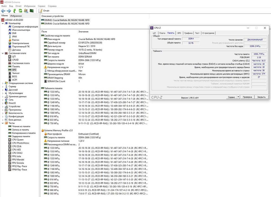Image resolution: width=271 pixels, height=197 pixels.
Task: Expand the Дисплей tree node
Action: click(3, 90)
